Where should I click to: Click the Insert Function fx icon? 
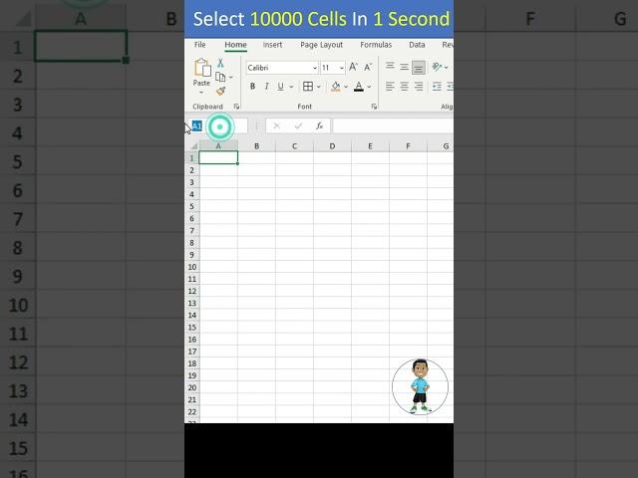point(319,126)
